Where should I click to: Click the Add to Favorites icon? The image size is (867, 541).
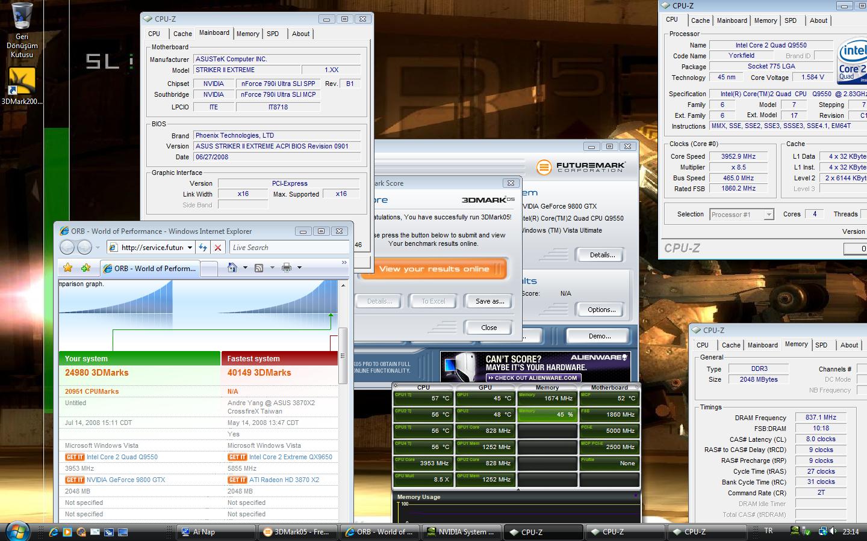(x=85, y=268)
